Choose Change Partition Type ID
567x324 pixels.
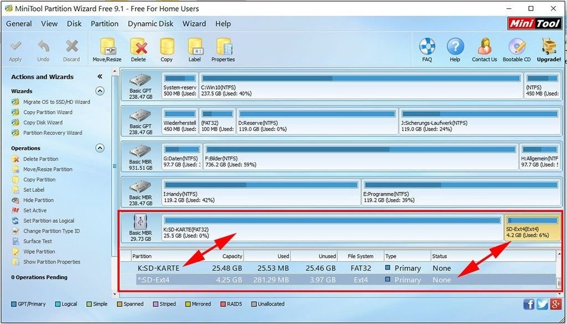coord(51,231)
